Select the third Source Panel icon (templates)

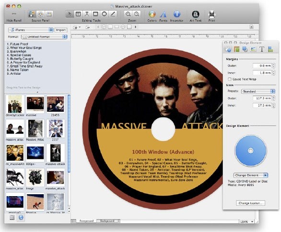click(49, 14)
